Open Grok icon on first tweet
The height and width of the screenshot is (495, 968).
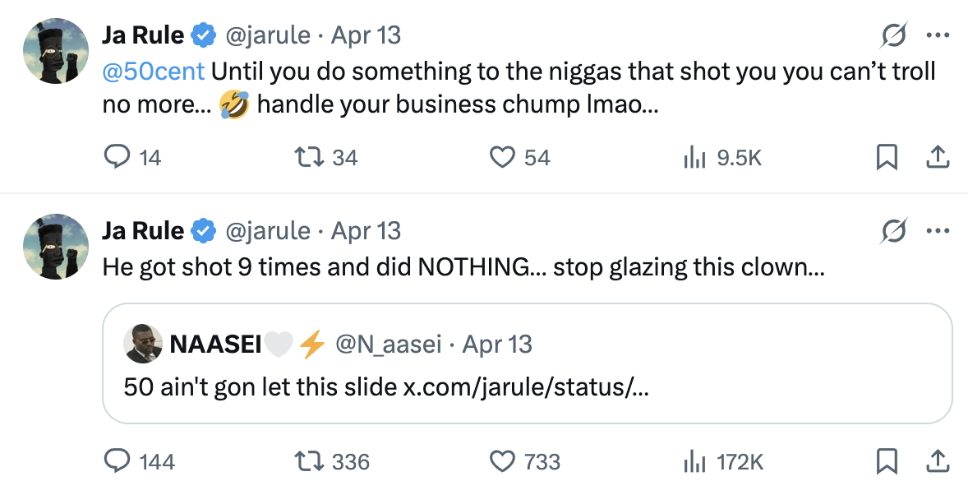[x=894, y=35]
